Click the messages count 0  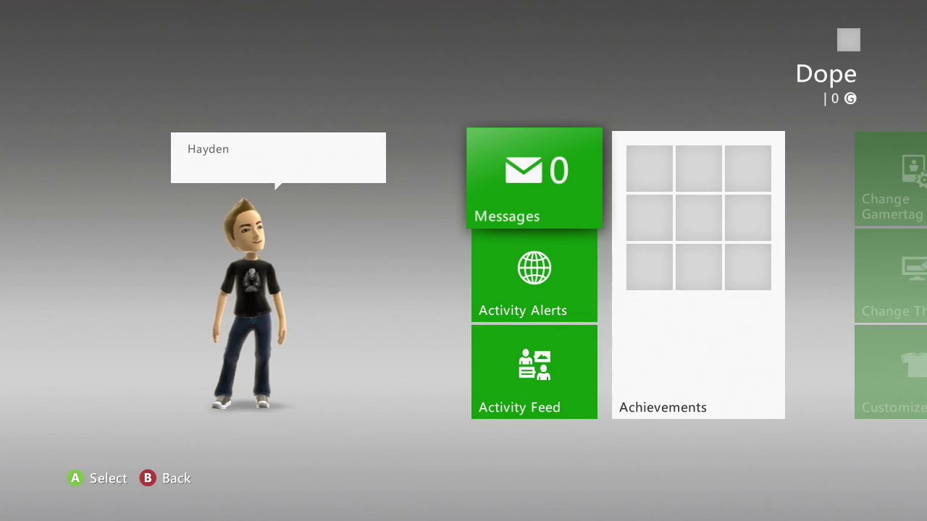[559, 171]
